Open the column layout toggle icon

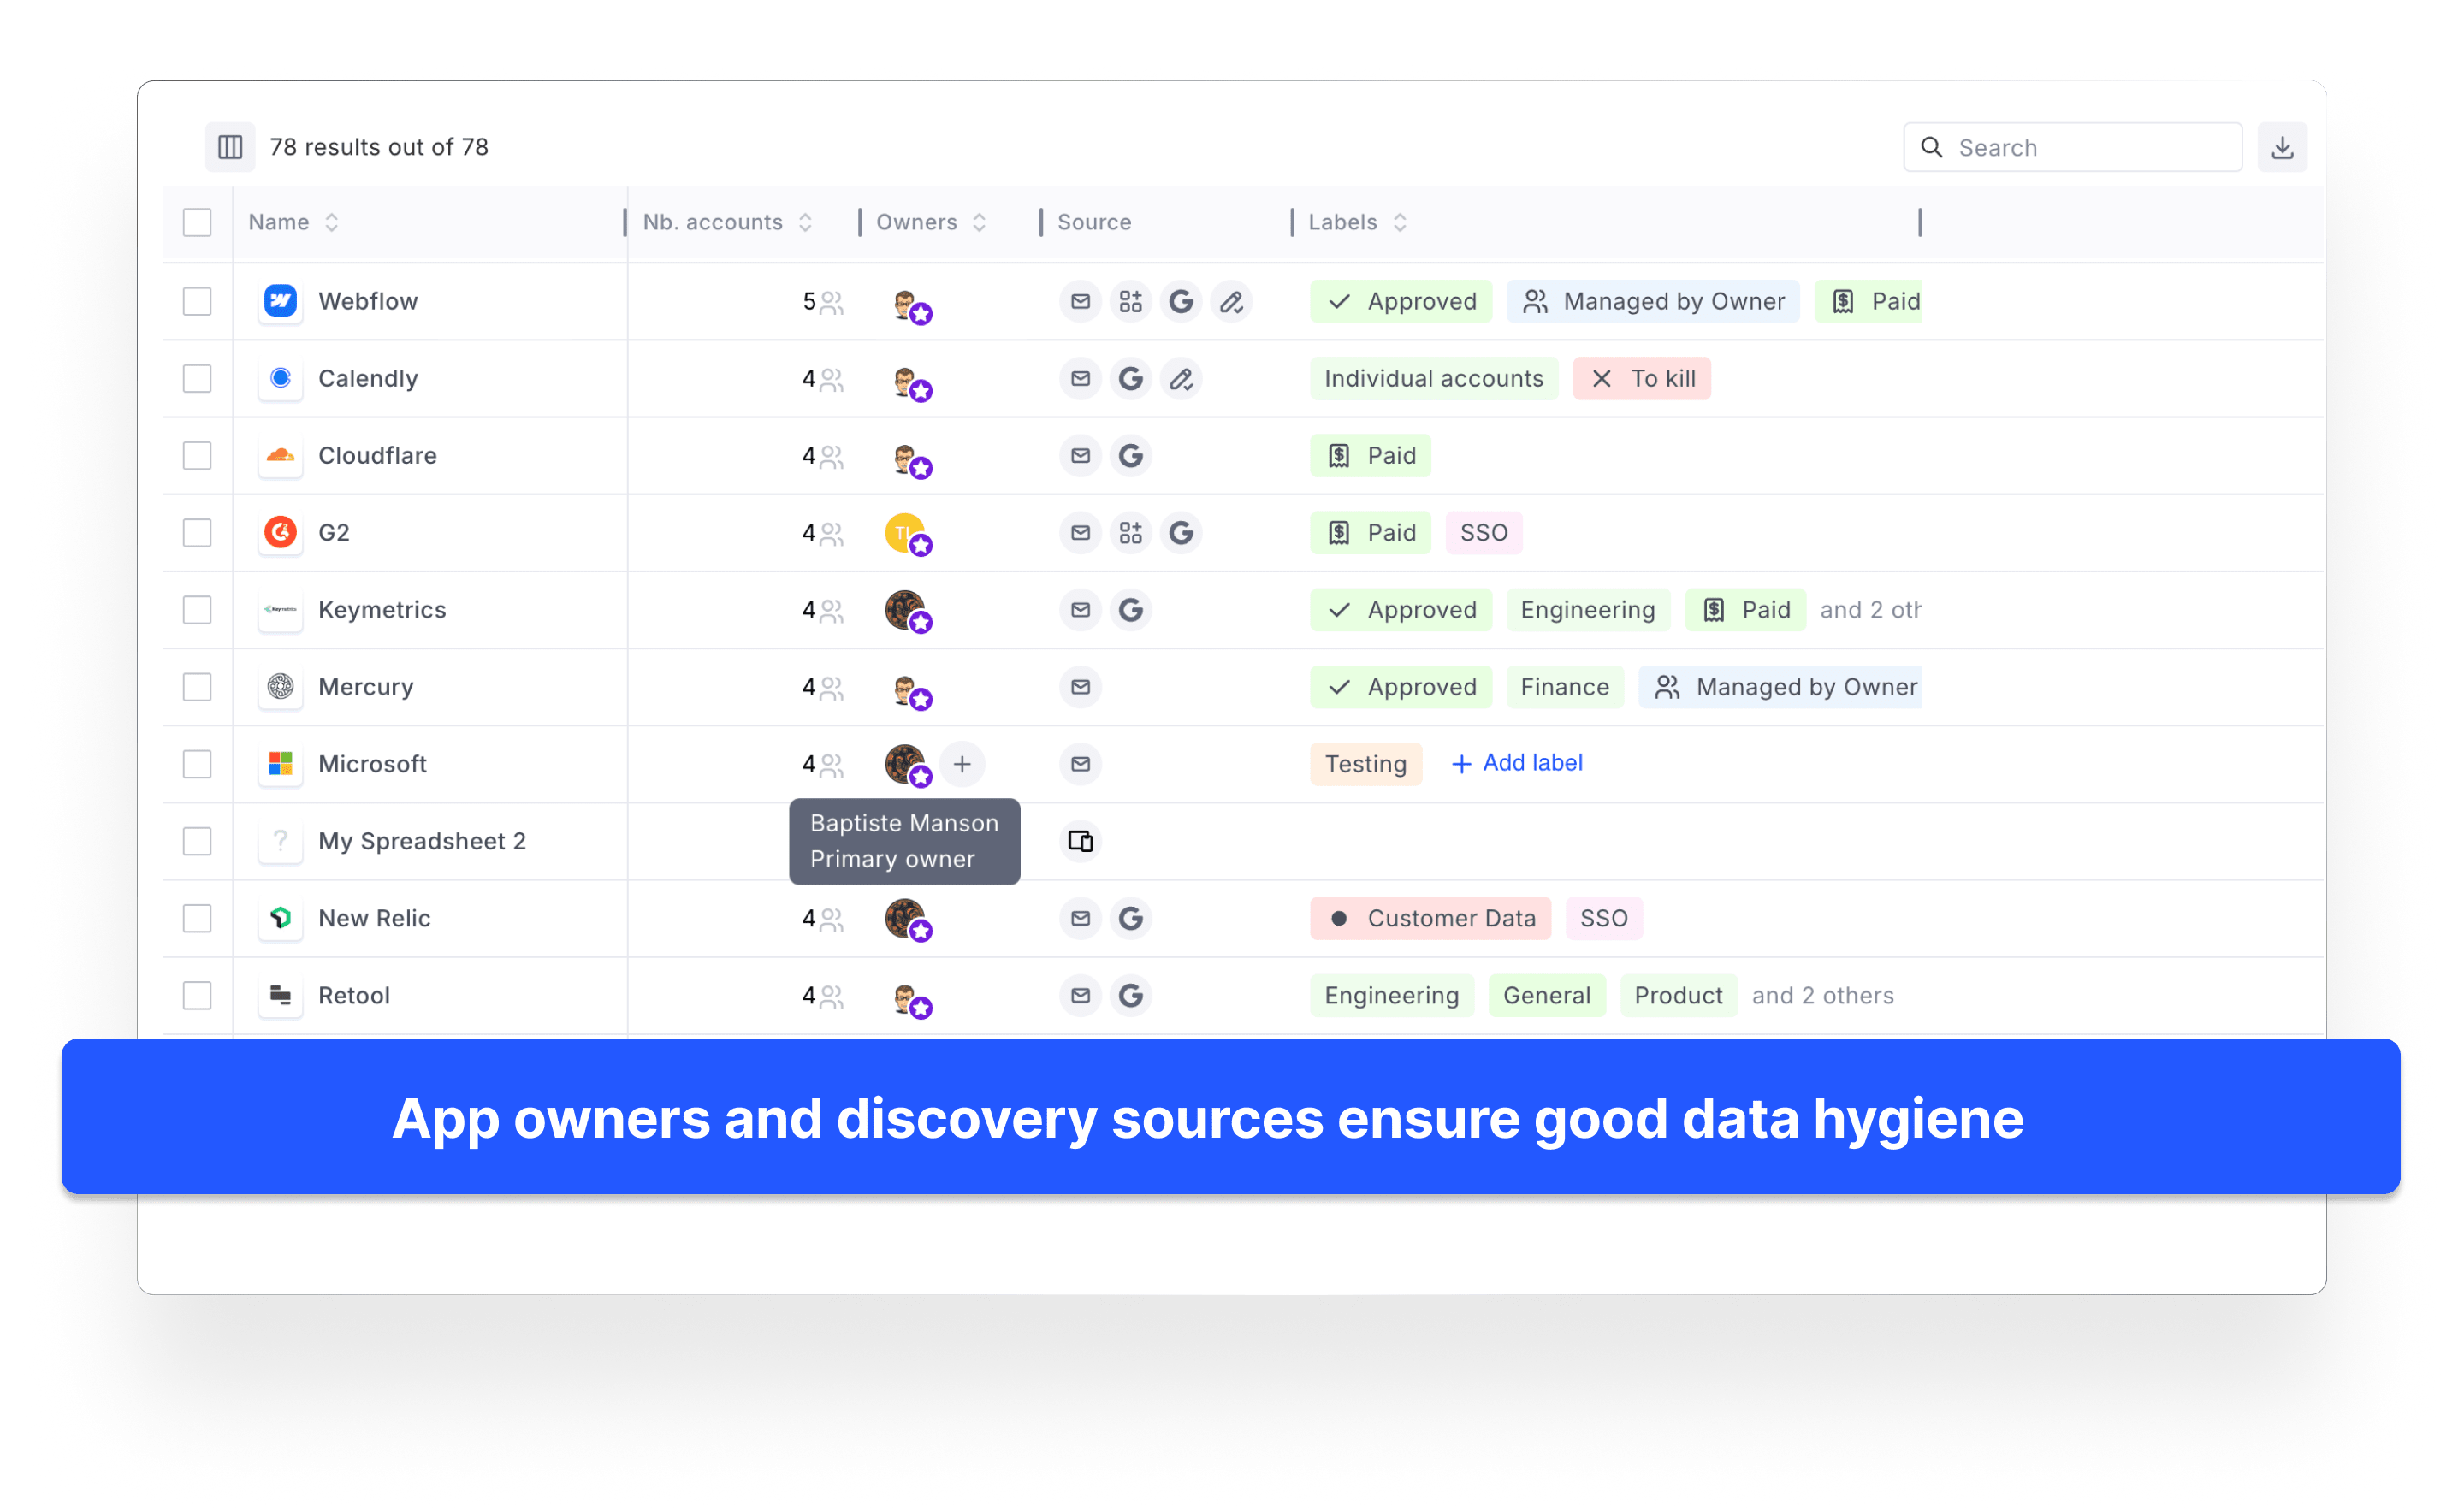tap(230, 147)
